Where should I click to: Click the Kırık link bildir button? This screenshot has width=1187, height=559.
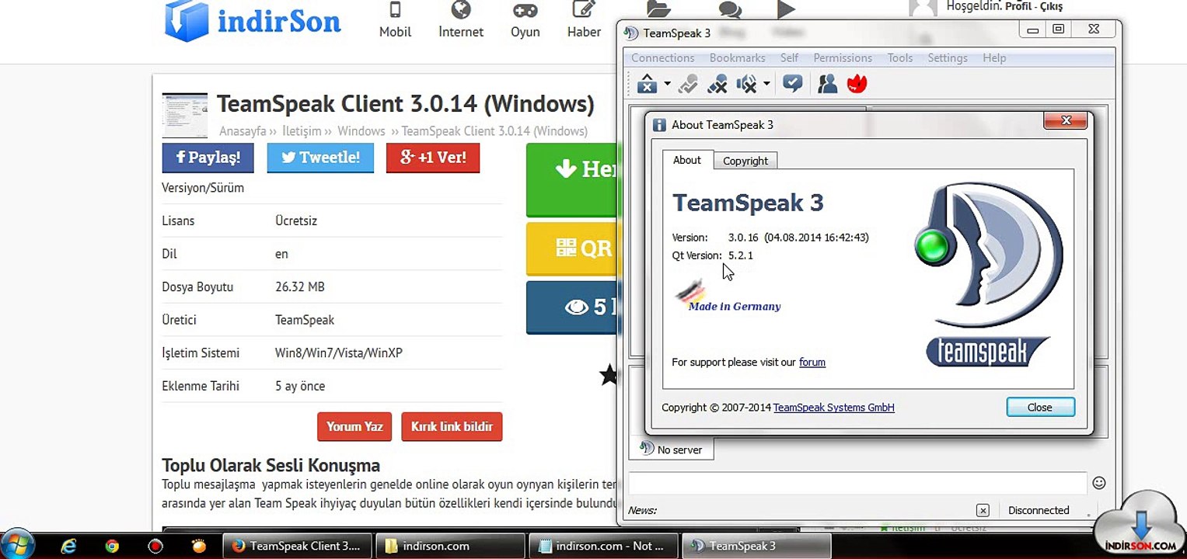click(x=452, y=426)
